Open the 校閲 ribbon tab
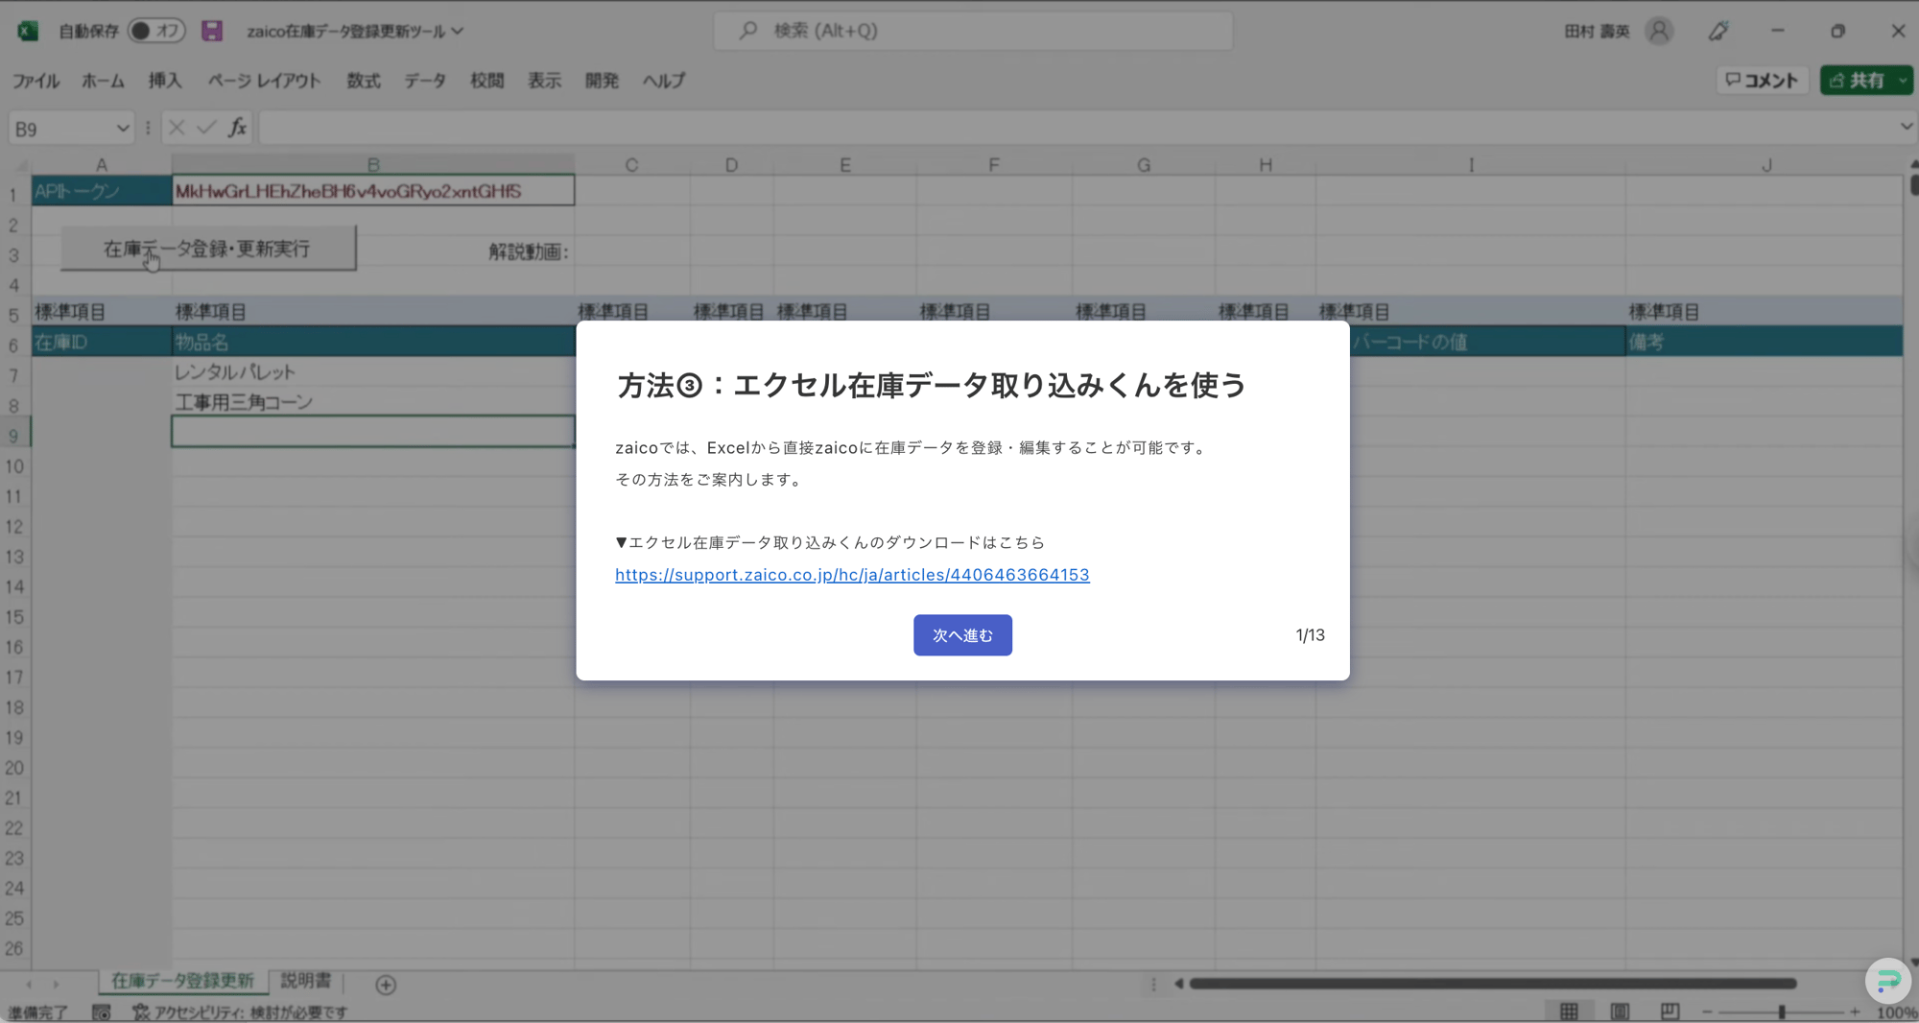Screen dimensions: 1919x1023 [x=487, y=81]
